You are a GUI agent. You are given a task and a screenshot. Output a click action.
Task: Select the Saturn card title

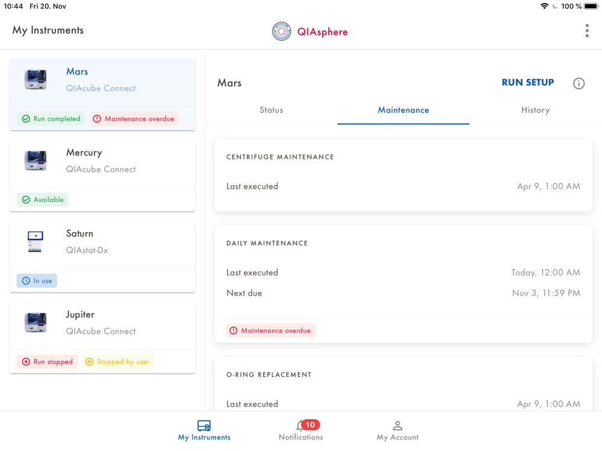coord(79,233)
